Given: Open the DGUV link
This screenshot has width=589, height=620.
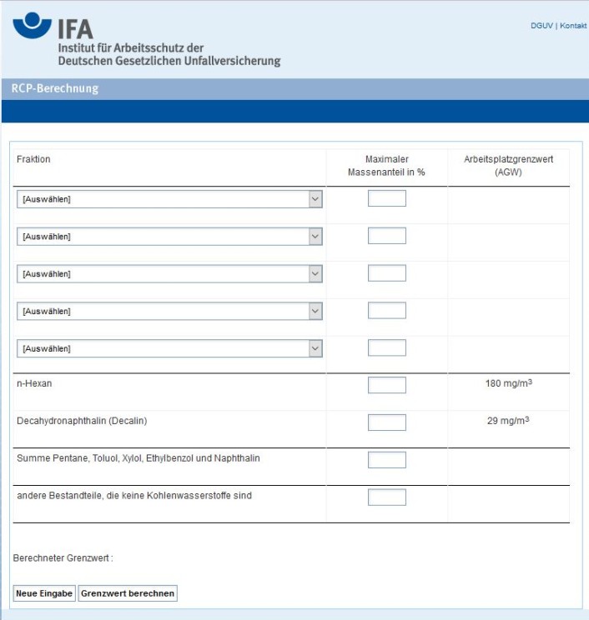Looking at the screenshot, I should pos(541,26).
